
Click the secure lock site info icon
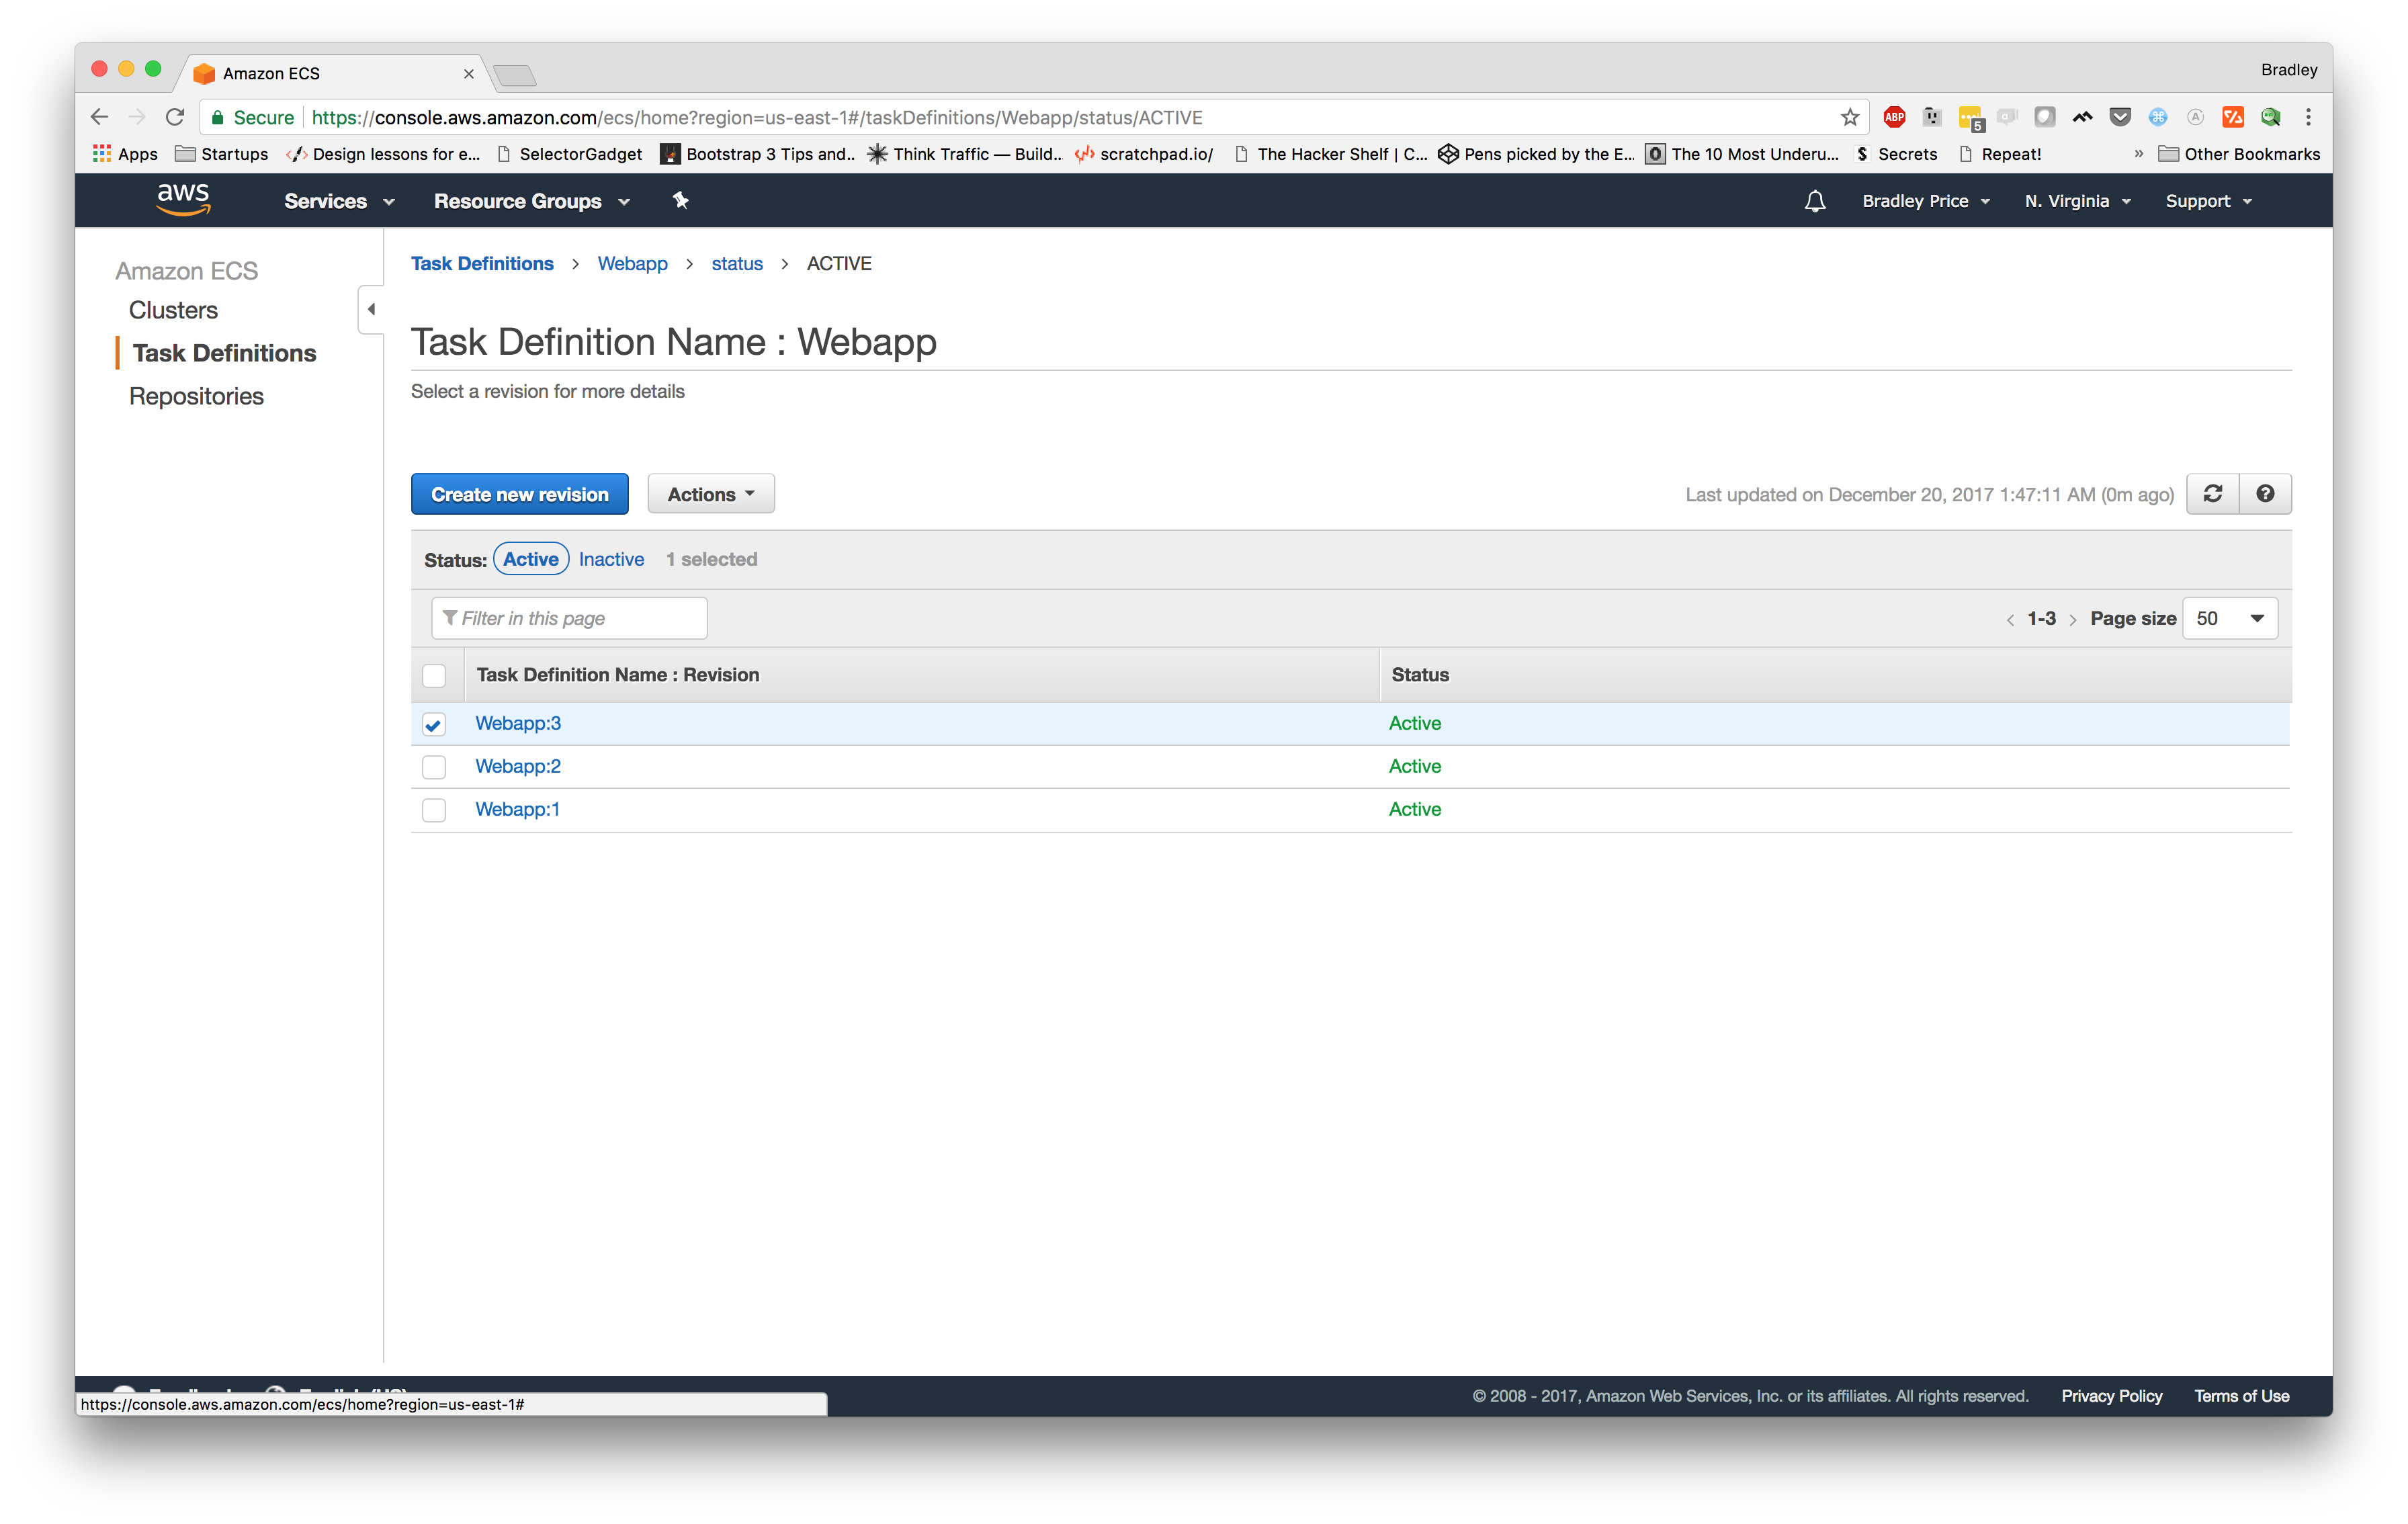point(218,117)
